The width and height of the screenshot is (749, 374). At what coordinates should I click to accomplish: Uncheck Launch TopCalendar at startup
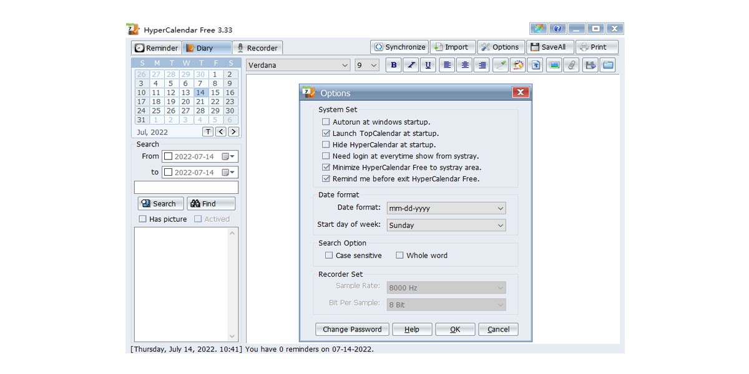pyautogui.click(x=326, y=133)
